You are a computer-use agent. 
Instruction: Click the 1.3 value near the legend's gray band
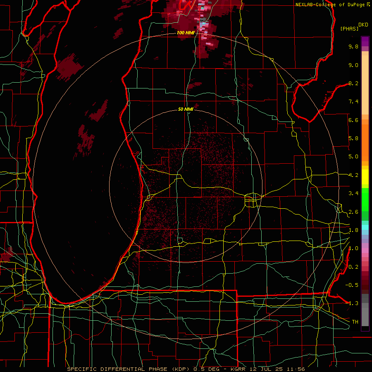click(353, 303)
